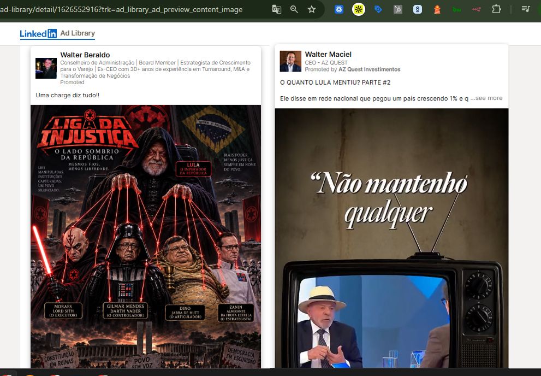The image size is (541, 376).
Task: Select 'O QUANTO LULA MENTIU? PARTE #2' text
Action: pyautogui.click(x=335, y=83)
